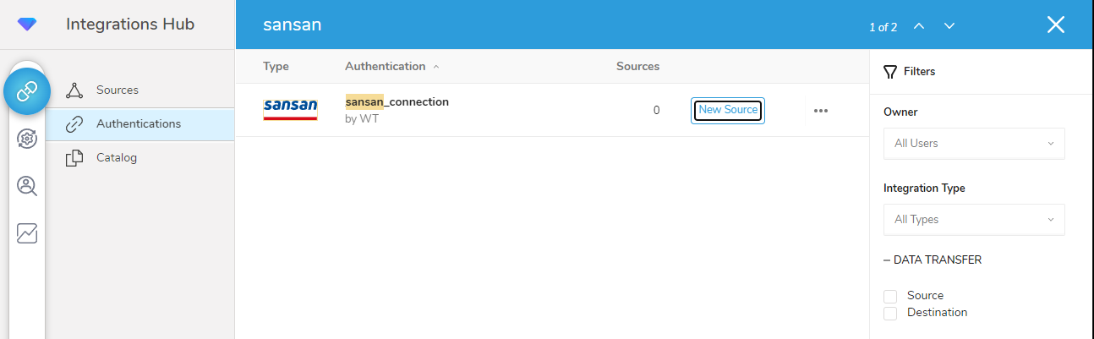Enable the Source checkbox filter
The height and width of the screenshot is (339, 1094).
[x=890, y=296]
